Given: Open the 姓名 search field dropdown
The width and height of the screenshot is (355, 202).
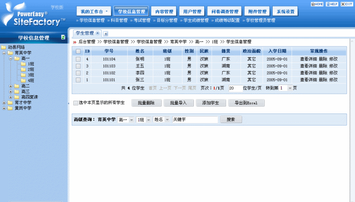Looking at the screenshot, I should click(167, 120).
